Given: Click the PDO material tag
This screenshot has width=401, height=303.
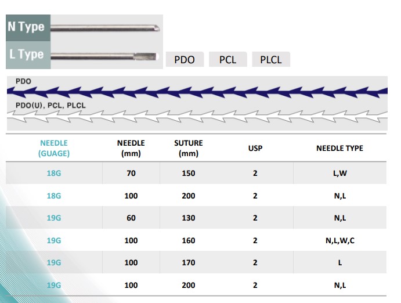Looking at the screenshot, I should click(185, 60).
